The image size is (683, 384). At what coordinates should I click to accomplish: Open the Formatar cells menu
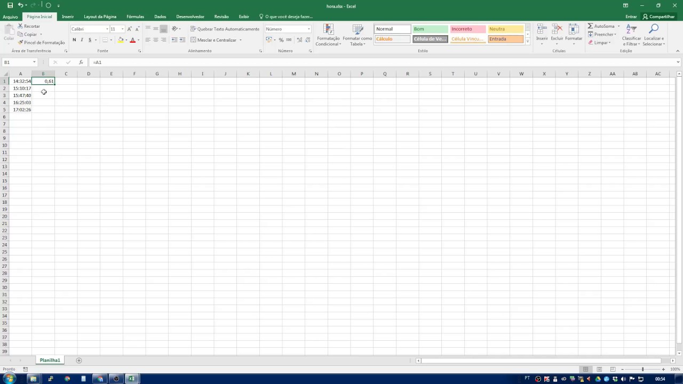tap(574, 34)
